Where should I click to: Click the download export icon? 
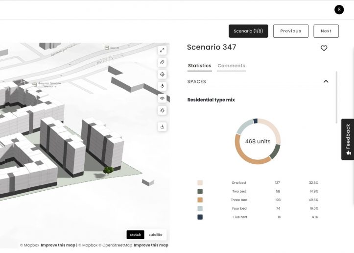pyautogui.click(x=163, y=127)
